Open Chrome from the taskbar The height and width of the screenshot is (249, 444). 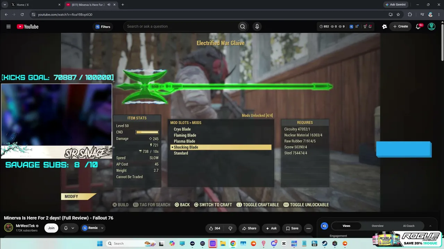coord(233,243)
